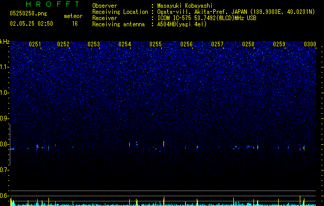
Task: Click the 0.6 kHz axis label
Action: (4, 196)
